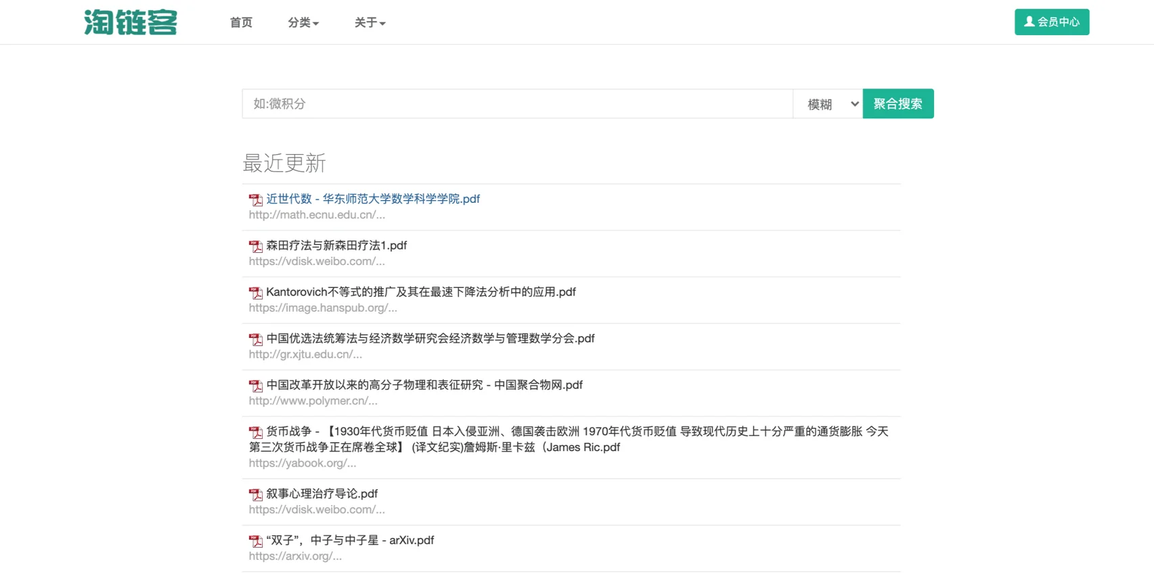Open the Kantorovich不等式的推广 pdf link

(421, 292)
